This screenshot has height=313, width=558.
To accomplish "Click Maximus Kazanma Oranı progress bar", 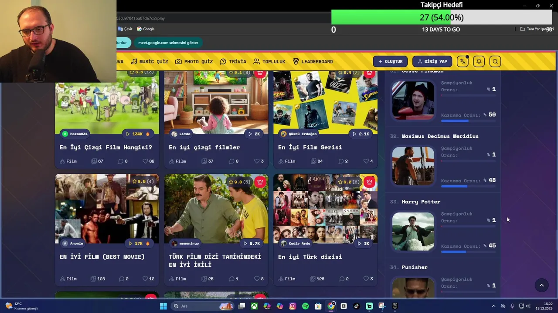I will click(x=469, y=186).
